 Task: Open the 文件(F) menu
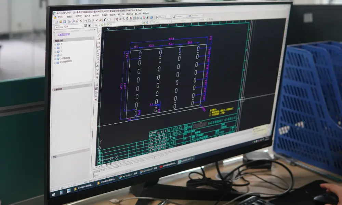coord(61,17)
